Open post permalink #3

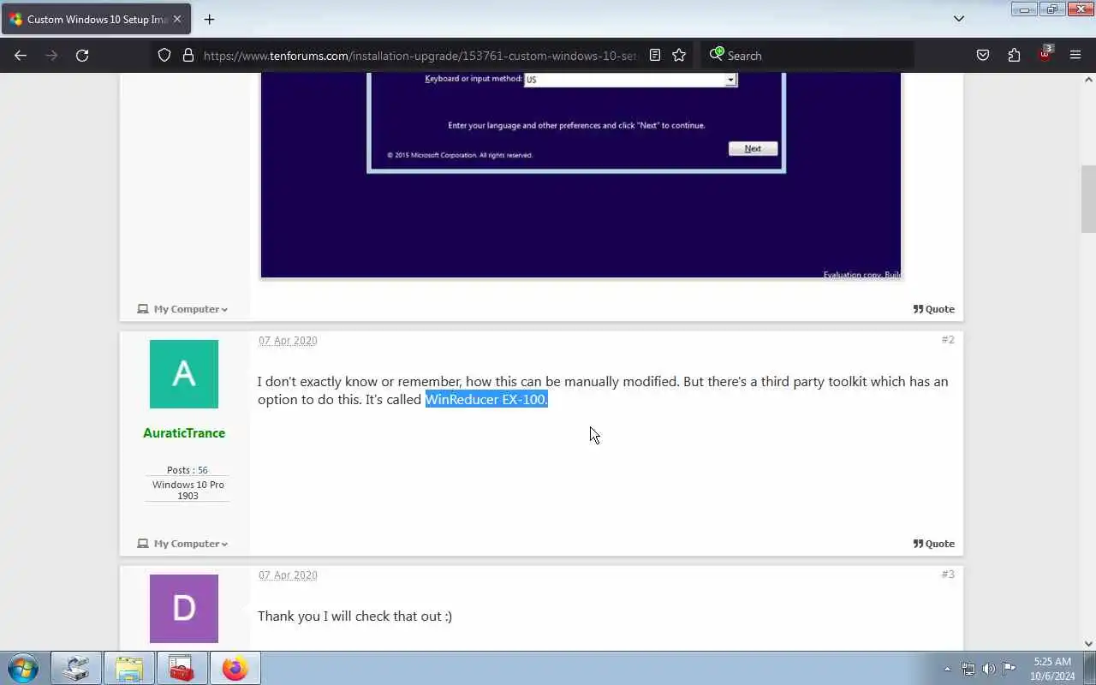tap(948, 575)
